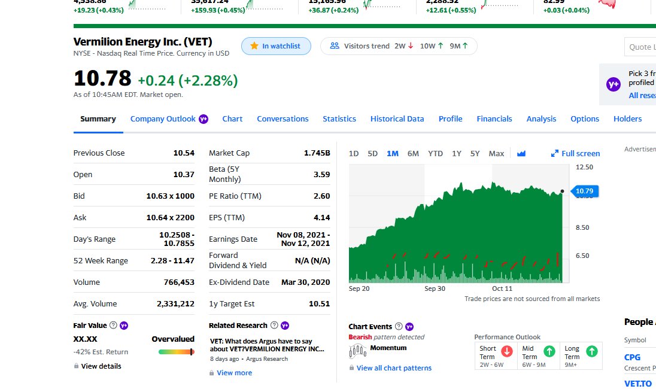The width and height of the screenshot is (656, 389).
Task: Click Long Term green up-arrow indicator
Action: 591,351
